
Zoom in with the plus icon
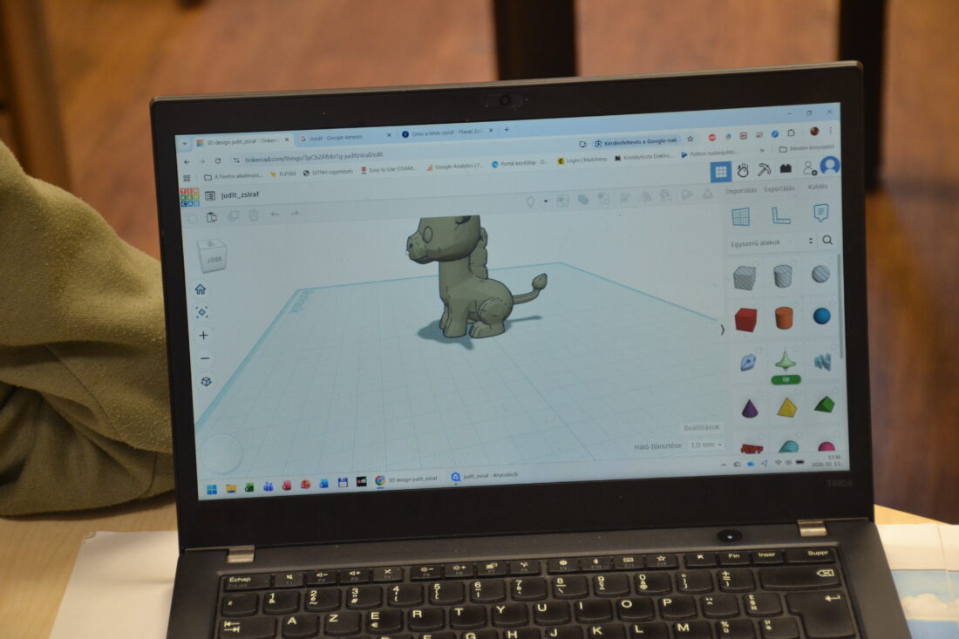(204, 336)
